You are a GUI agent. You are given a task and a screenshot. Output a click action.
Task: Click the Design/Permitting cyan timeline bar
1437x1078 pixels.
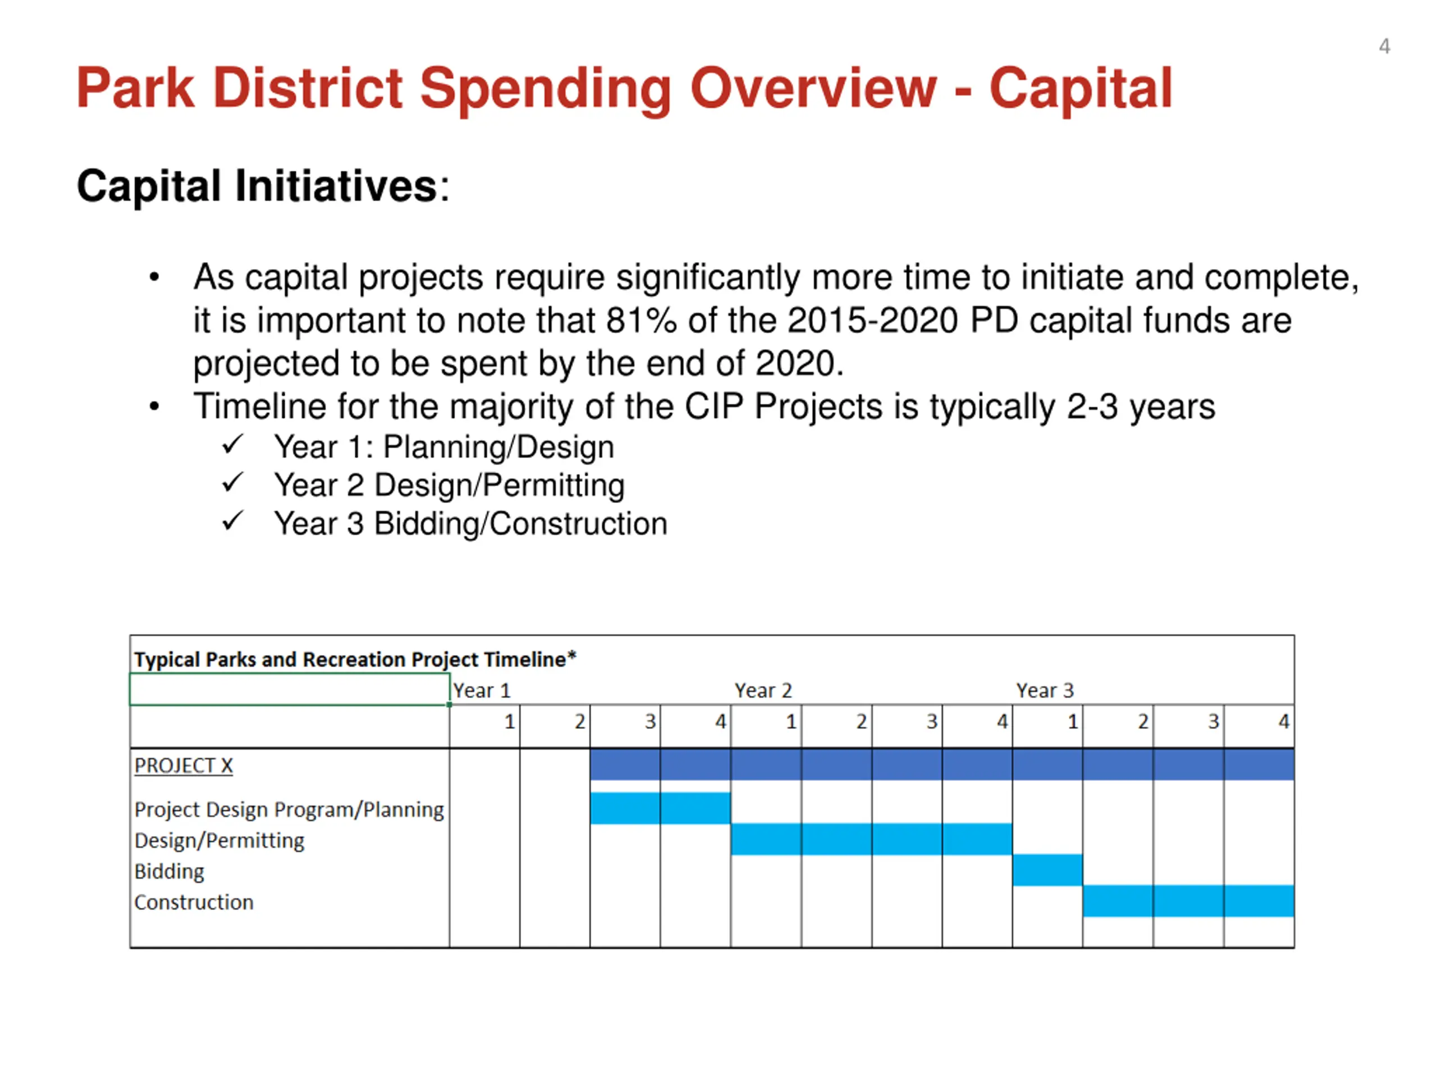(871, 839)
